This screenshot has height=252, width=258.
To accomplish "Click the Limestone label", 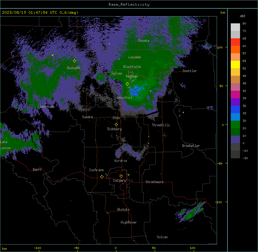I will pyautogui.click(x=46, y=107).
